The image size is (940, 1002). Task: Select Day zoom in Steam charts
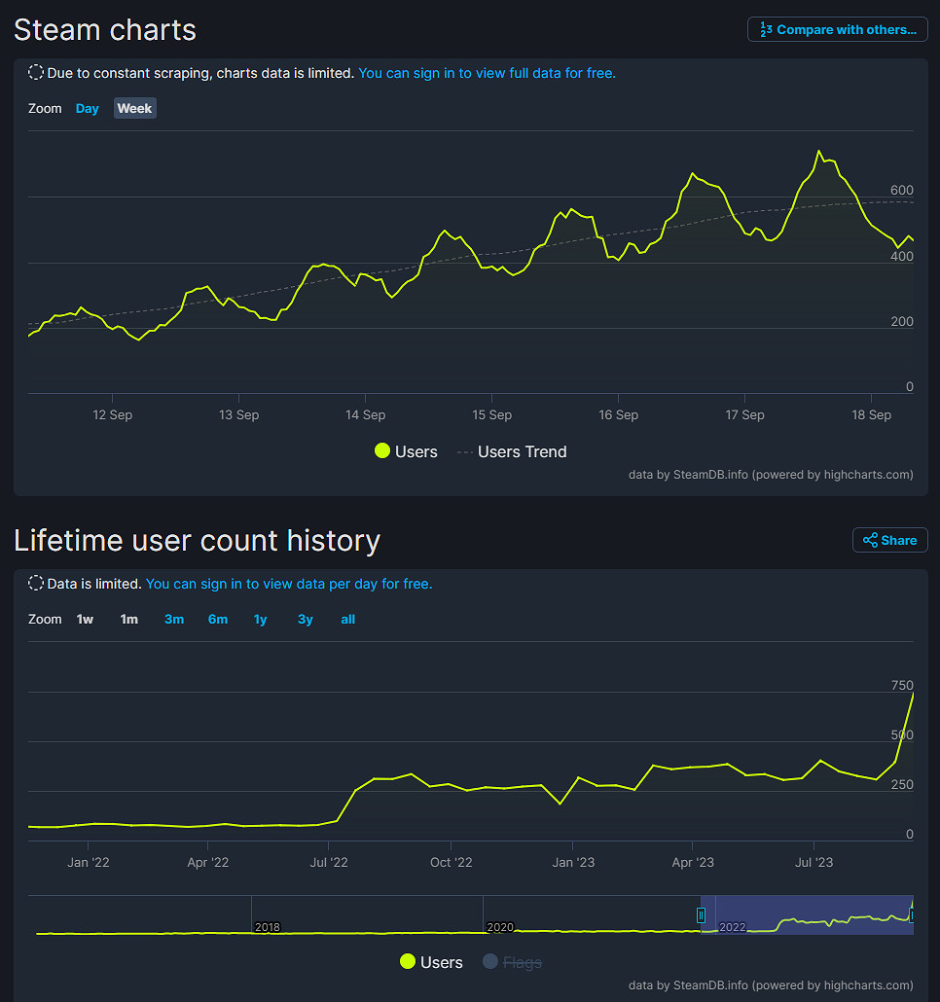tap(88, 108)
